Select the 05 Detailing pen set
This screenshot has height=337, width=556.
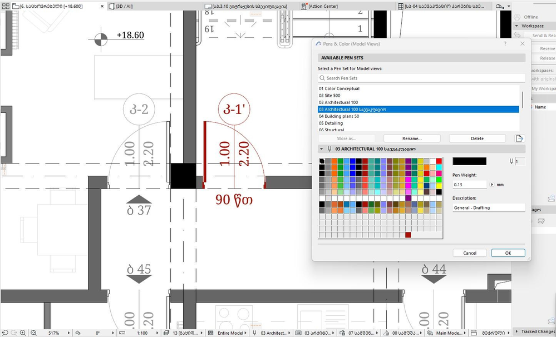[x=419, y=123]
